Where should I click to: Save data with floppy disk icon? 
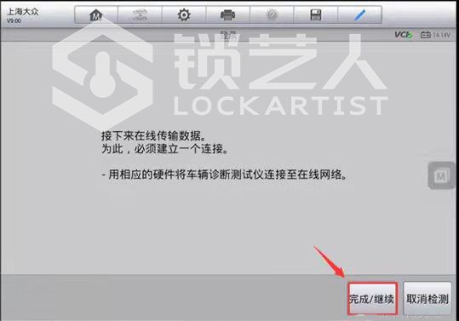(x=316, y=14)
